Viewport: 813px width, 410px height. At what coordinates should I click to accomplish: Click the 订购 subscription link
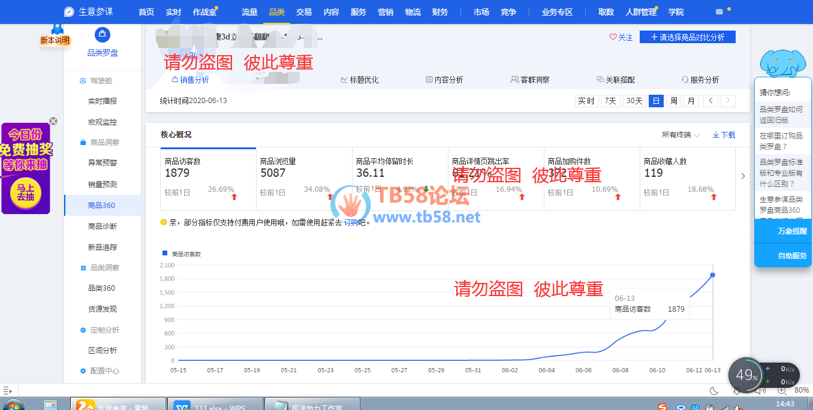click(350, 222)
